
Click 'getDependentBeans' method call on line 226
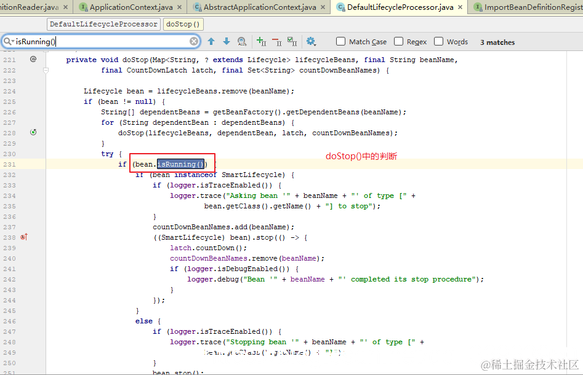pos(323,112)
